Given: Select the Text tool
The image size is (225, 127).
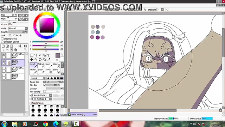Looking at the screenshot, I should click(x=49, y=55).
